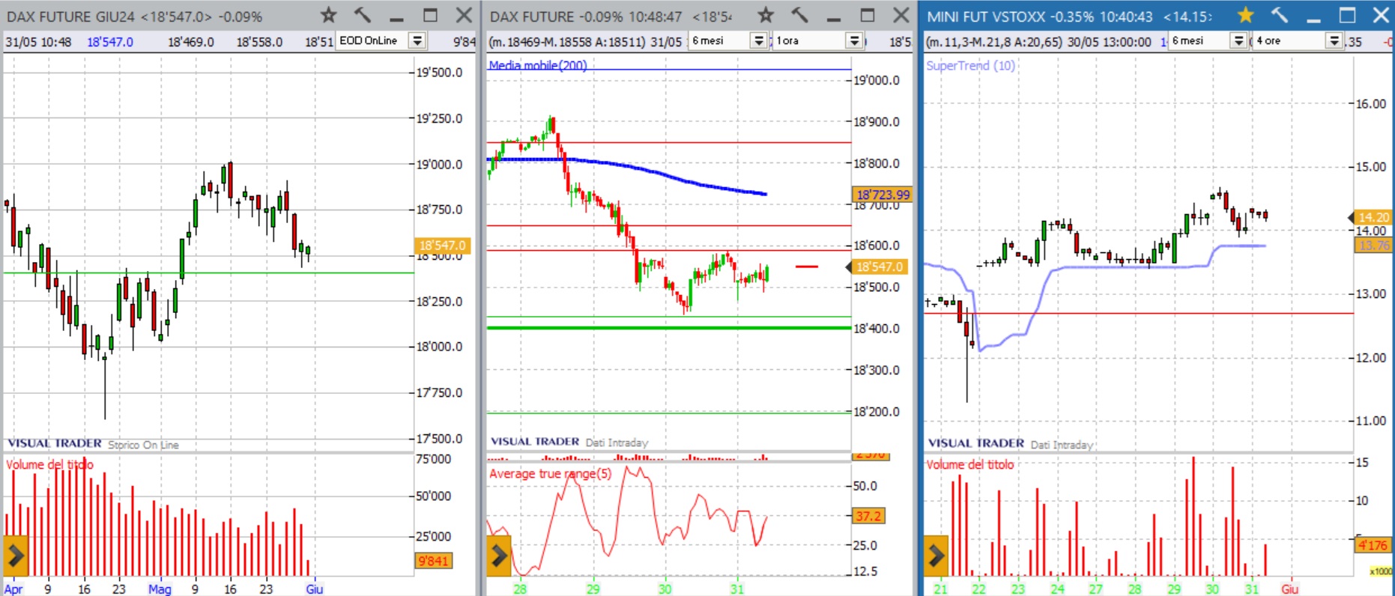Open 6 mesi dropdown arrow in VSTOXX window
The image size is (1395, 596).
pos(1239,40)
